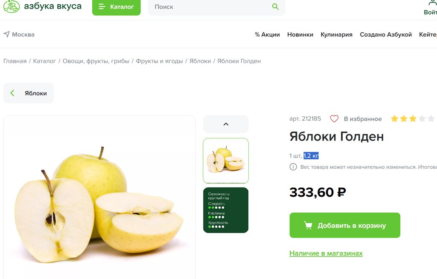Click the Азбука вкуса logo icon
The image size is (437, 279).
pos(11,6)
